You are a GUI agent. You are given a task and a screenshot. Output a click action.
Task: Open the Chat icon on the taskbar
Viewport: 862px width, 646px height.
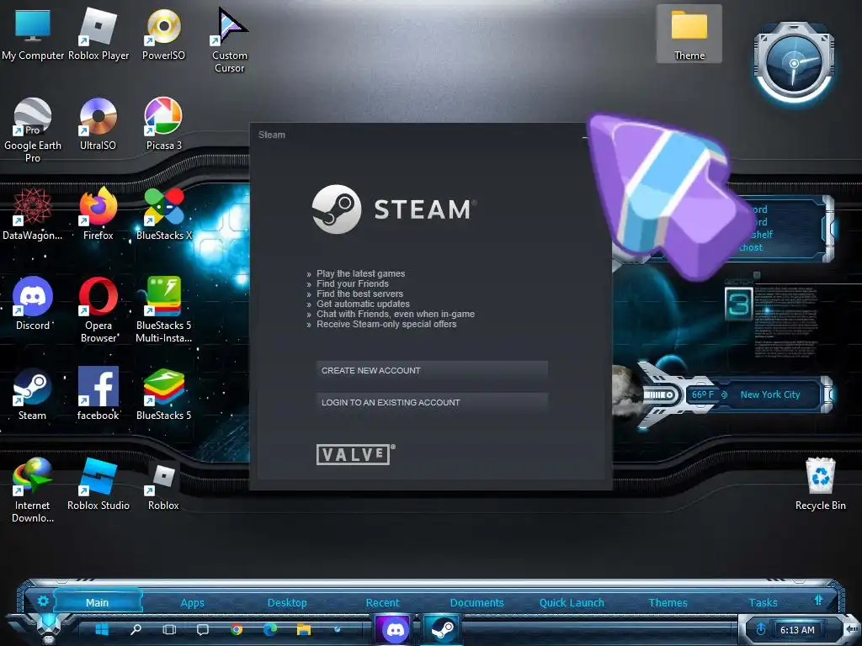pos(203,629)
